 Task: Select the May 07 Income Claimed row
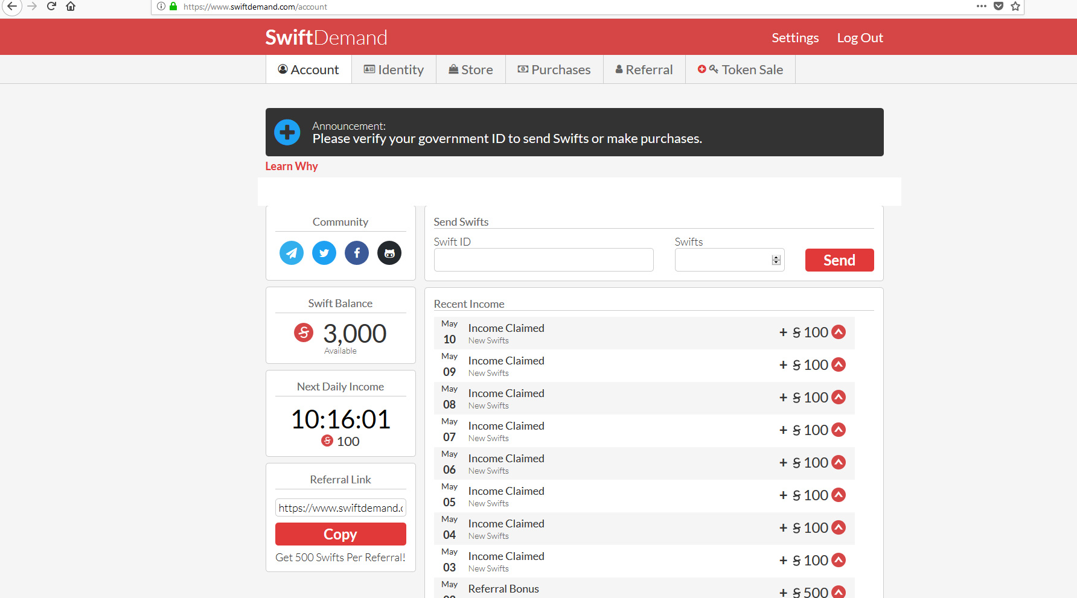click(644, 431)
